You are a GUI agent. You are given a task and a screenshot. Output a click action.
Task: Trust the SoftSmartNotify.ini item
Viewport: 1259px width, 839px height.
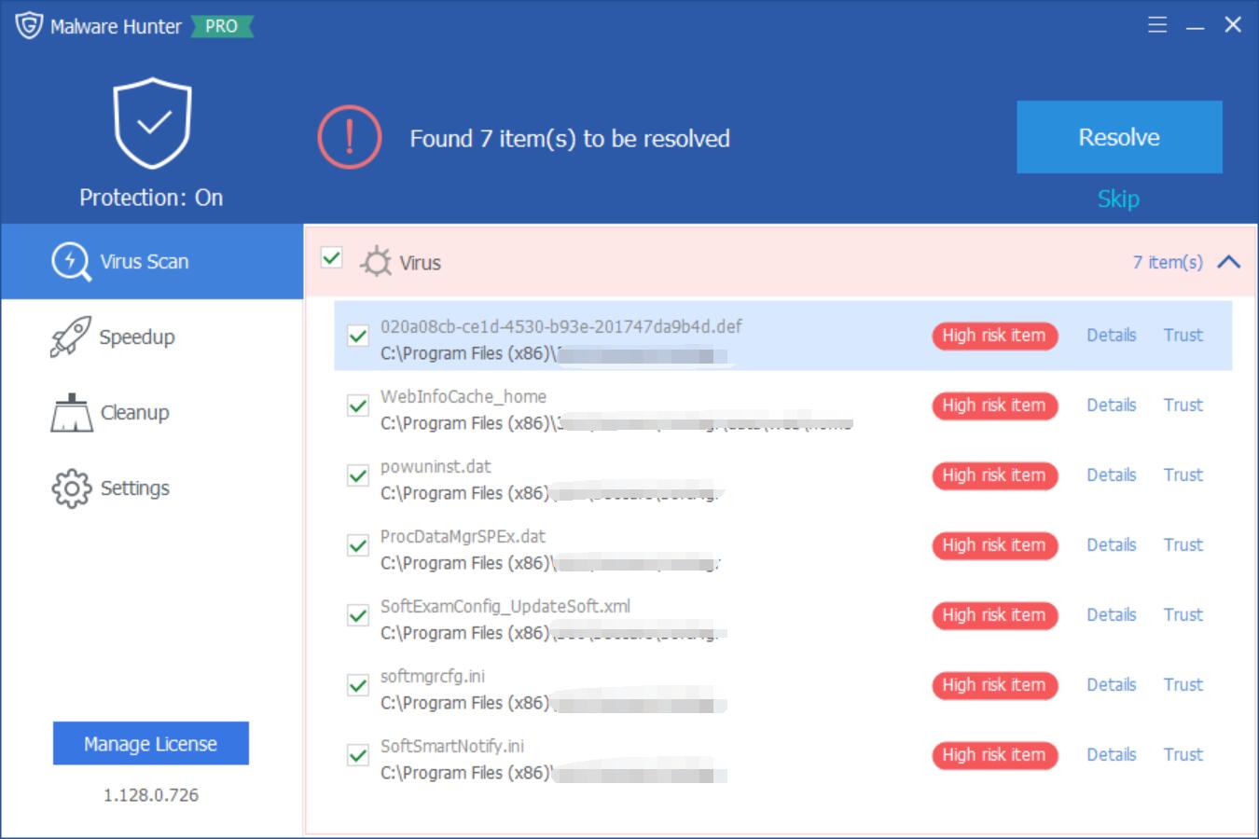(1183, 754)
